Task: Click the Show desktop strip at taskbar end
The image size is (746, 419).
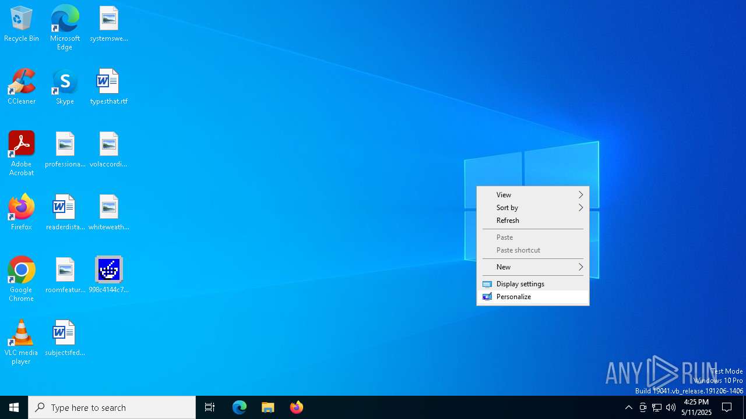Action: [744, 407]
